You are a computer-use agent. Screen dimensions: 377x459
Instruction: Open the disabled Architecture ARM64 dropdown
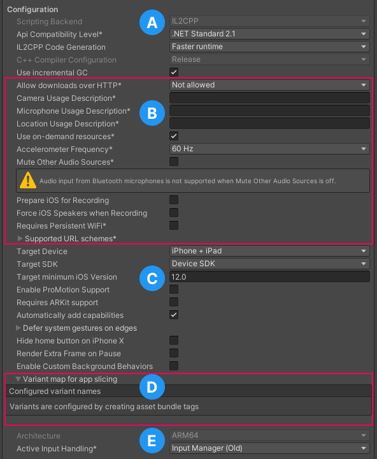click(269, 435)
